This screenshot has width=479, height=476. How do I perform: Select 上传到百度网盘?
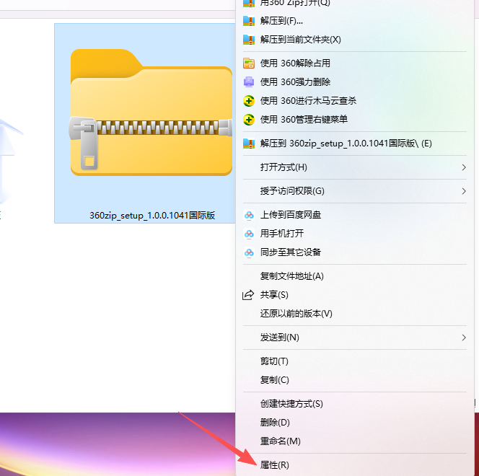(355, 215)
